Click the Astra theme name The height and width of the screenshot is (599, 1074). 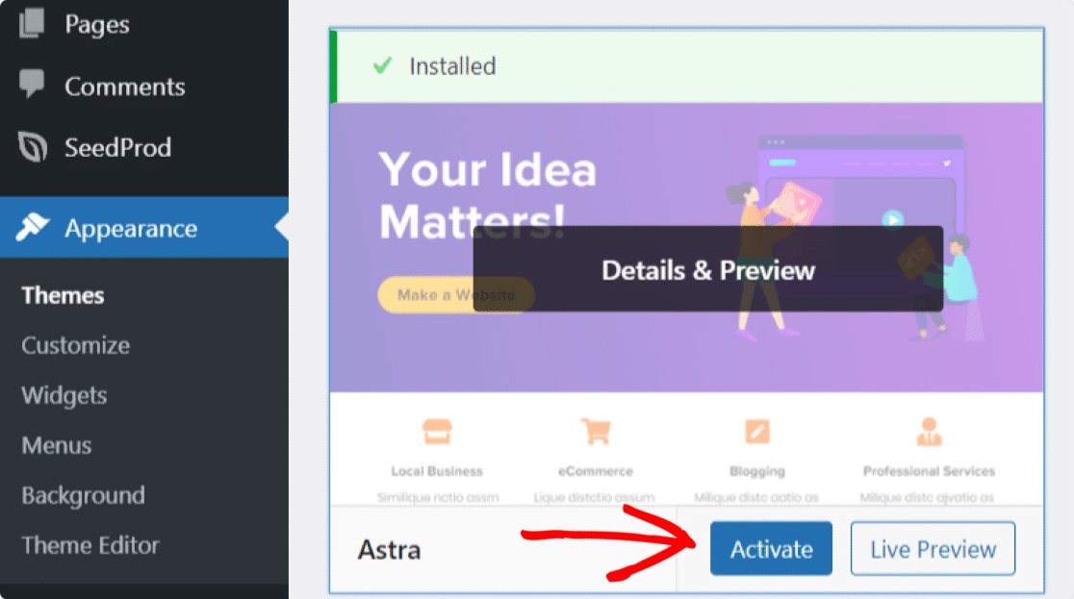(x=389, y=550)
